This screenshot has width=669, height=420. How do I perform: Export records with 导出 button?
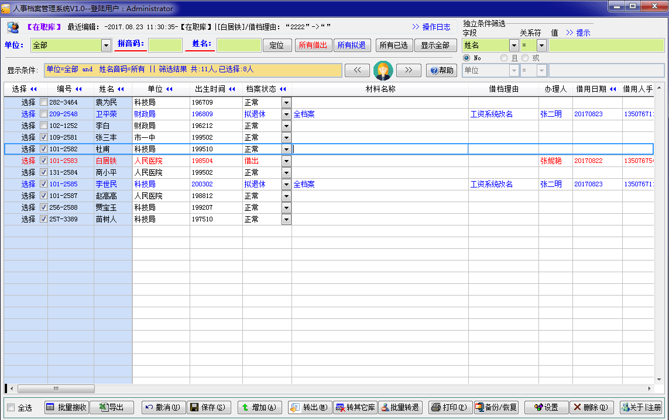click(x=112, y=407)
